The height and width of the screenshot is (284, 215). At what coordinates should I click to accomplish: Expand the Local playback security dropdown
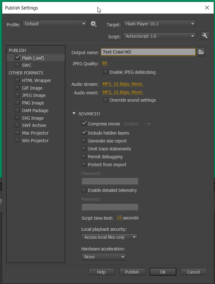109,237
